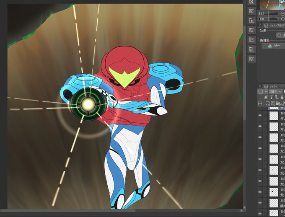Click the Navigator rotation slider showing 0.0

pos(268,19)
